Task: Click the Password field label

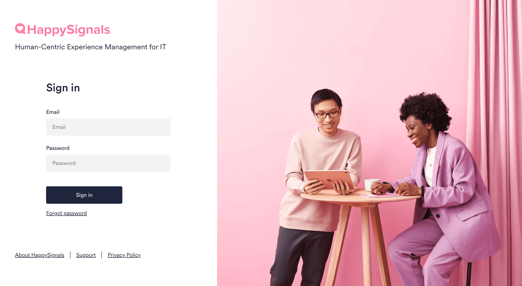Action: (x=58, y=148)
